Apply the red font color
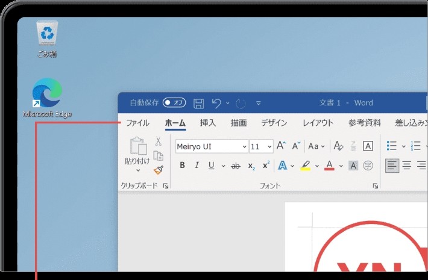The image size is (428, 280). [x=330, y=166]
